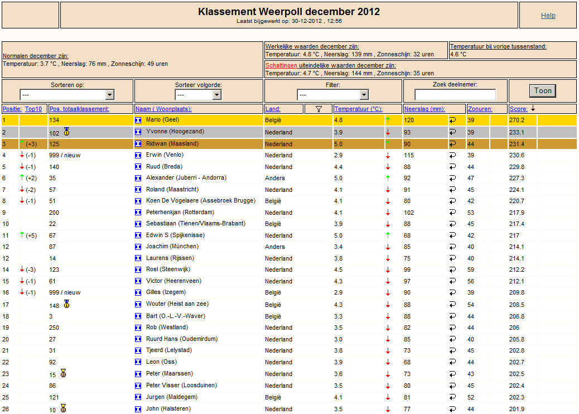Viewport: 579px width, 414px height.
Task: Click the medal icon in Yvonne's row
Action: click(66, 131)
